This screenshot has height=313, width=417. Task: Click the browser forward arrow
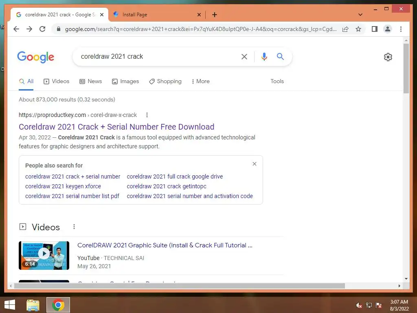coord(29,29)
